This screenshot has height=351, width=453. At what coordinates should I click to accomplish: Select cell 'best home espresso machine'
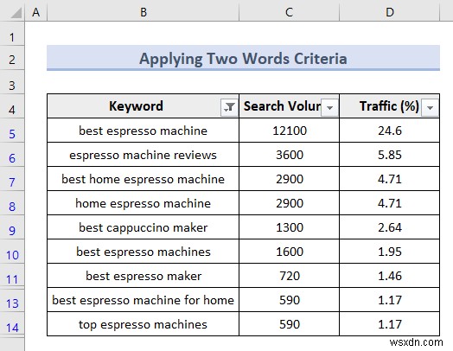pos(143,179)
